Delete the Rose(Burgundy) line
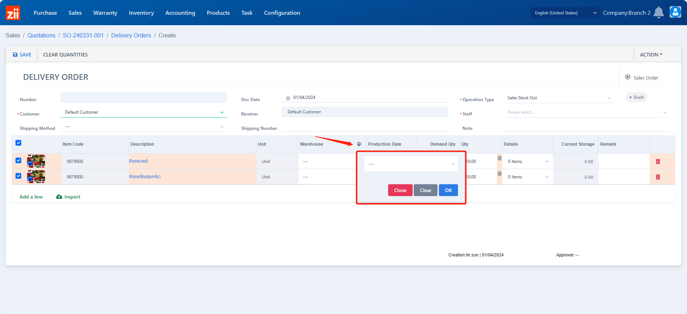 point(658,177)
